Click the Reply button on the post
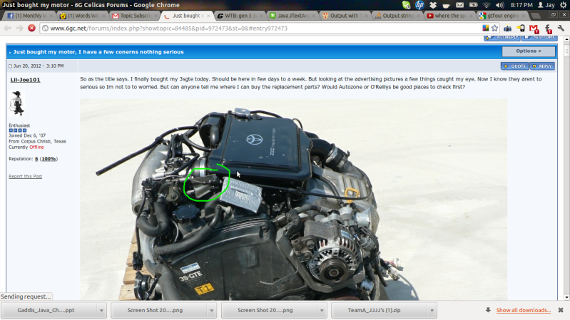 [542, 66]
